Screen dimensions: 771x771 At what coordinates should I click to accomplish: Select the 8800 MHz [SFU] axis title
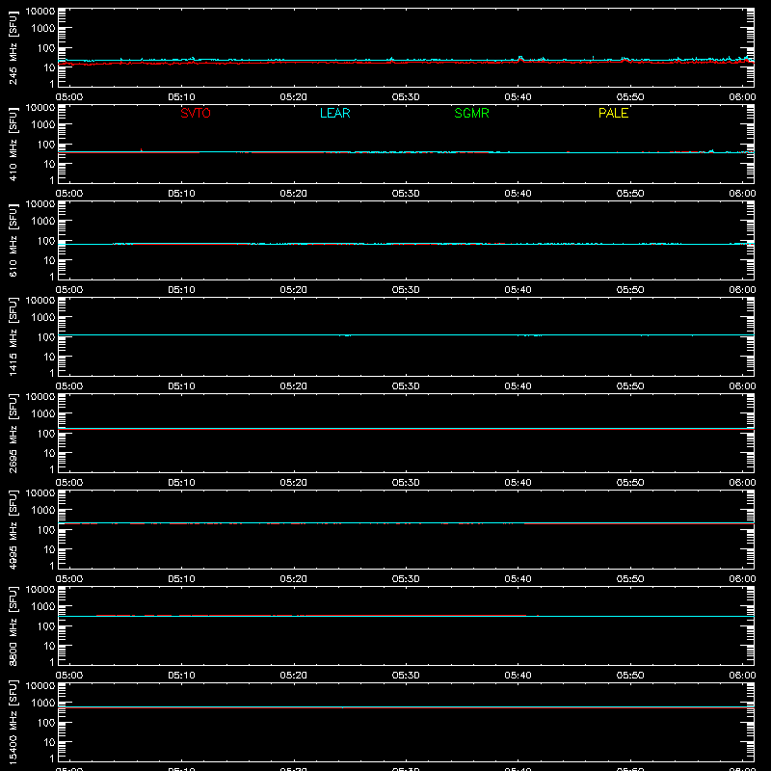tap(13, 625)
